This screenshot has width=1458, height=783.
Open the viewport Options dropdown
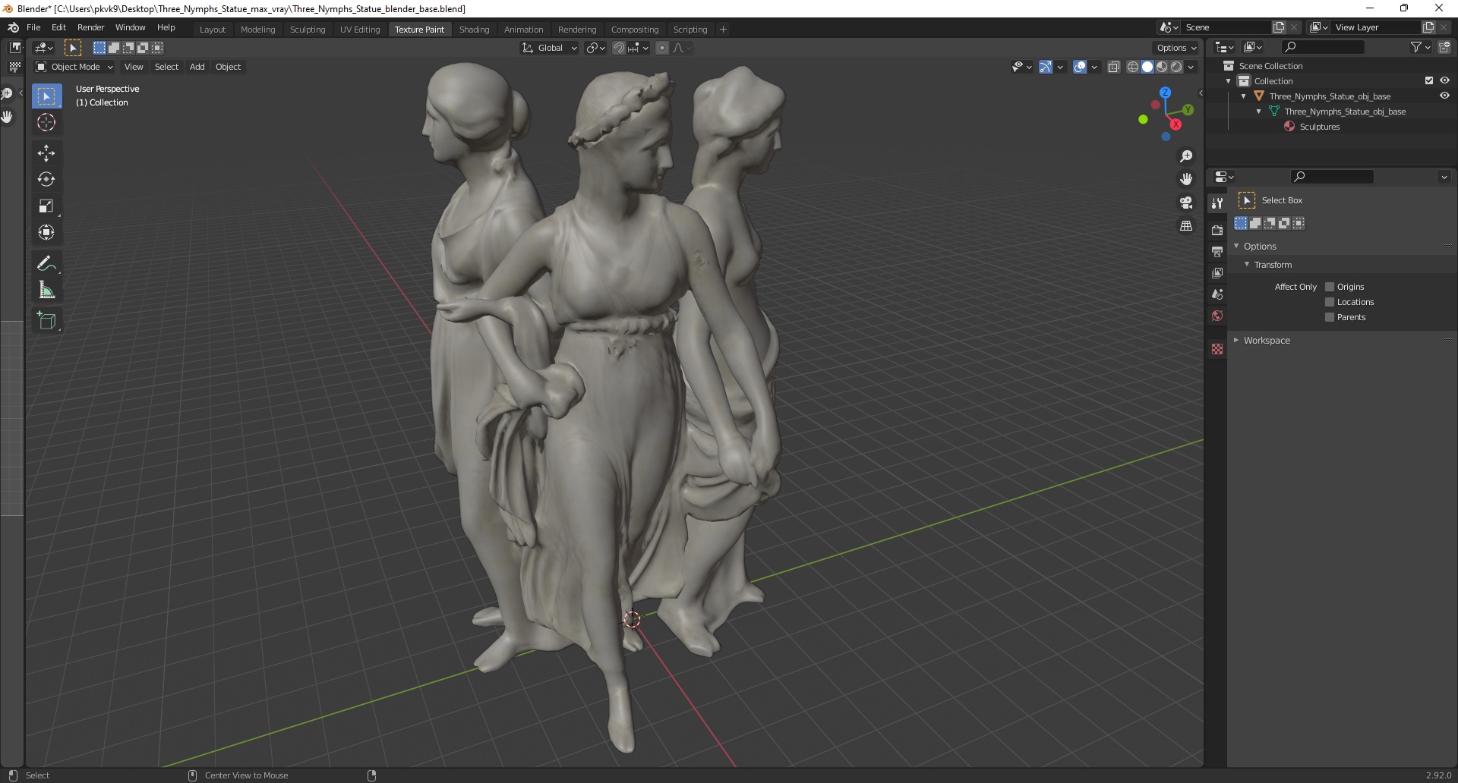coord(1176,48)
